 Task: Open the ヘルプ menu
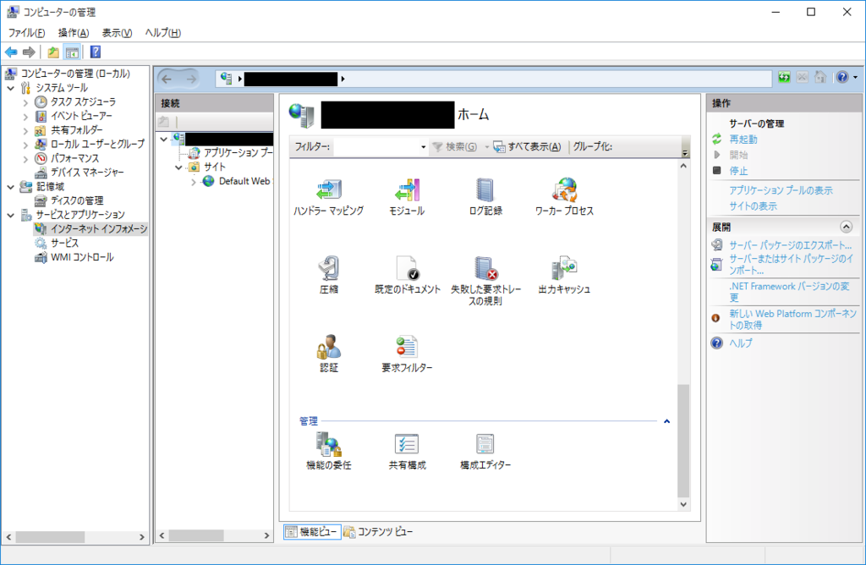click(x=163, y=33)
